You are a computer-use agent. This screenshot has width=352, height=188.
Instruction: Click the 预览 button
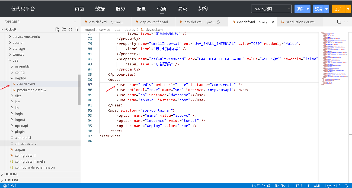[x=319, y=9]
